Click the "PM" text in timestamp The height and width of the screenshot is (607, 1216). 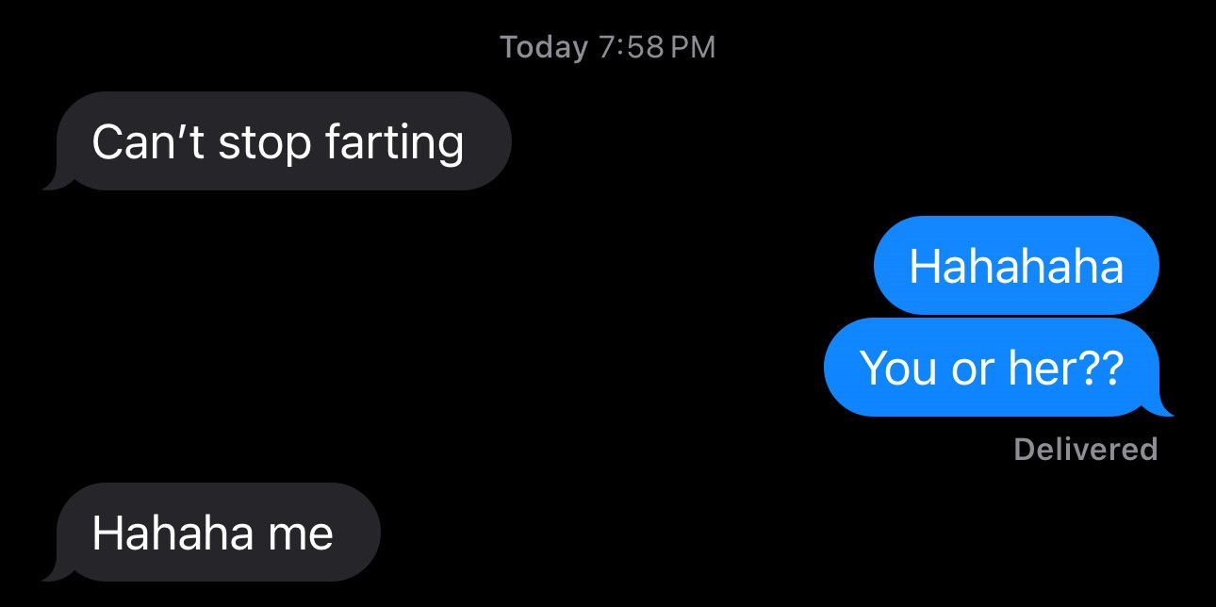pyautogui.click(x=695, y=47)
